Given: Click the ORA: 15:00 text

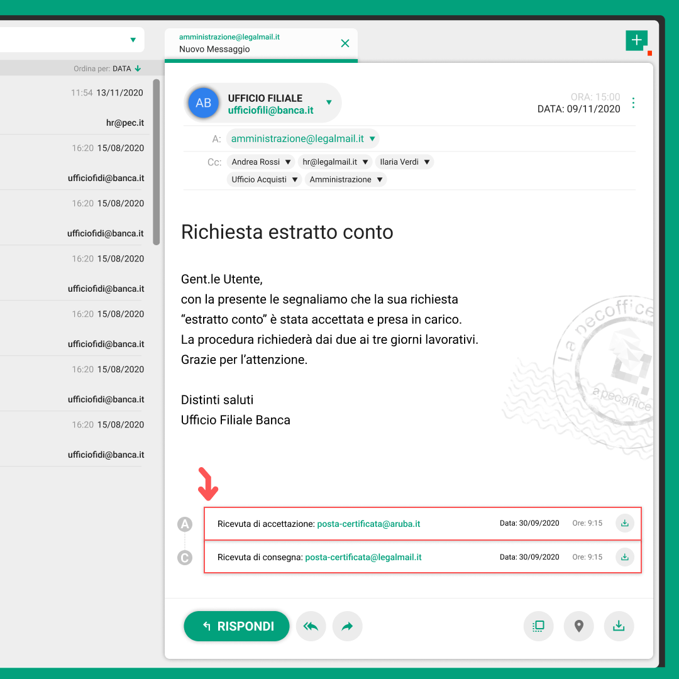Looking at the screenshot, I should point(595,97).
